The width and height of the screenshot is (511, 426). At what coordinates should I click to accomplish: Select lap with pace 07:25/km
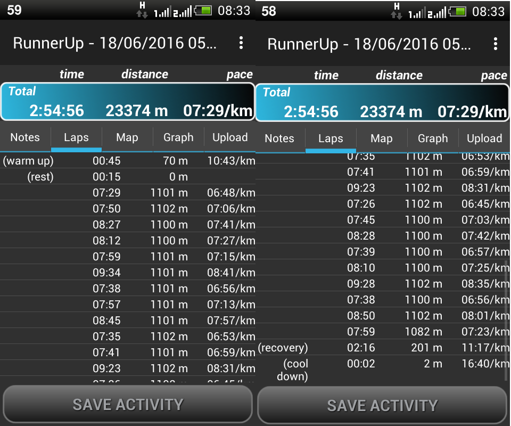tap(383, 268)
